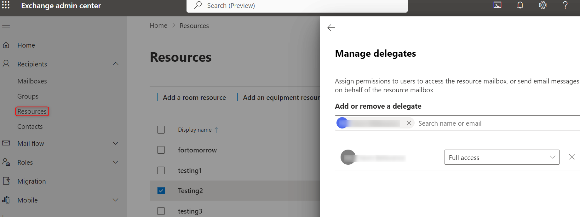Click the Mail flow menu label
This screenshot has height=217, width=580.
point(31,144)
